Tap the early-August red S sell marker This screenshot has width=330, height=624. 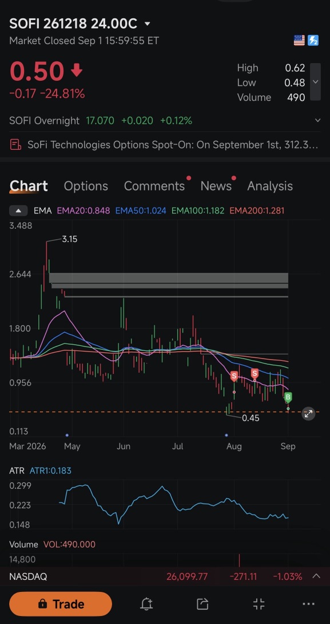[x=234, y=376]
